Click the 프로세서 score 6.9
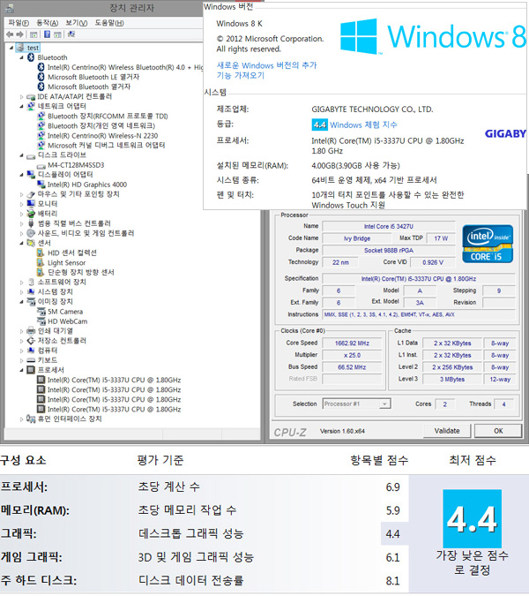The image size is (529, 596). pyautogui.click(x=392, y=487)
